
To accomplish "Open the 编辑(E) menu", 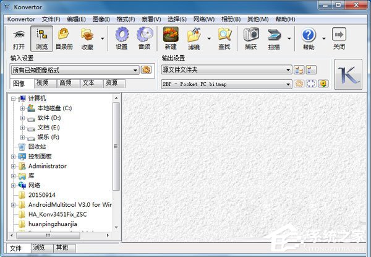I will [x=76, y=19].
